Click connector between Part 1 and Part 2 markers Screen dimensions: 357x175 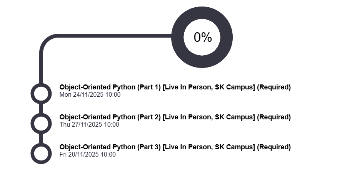[x=41, y=109]
